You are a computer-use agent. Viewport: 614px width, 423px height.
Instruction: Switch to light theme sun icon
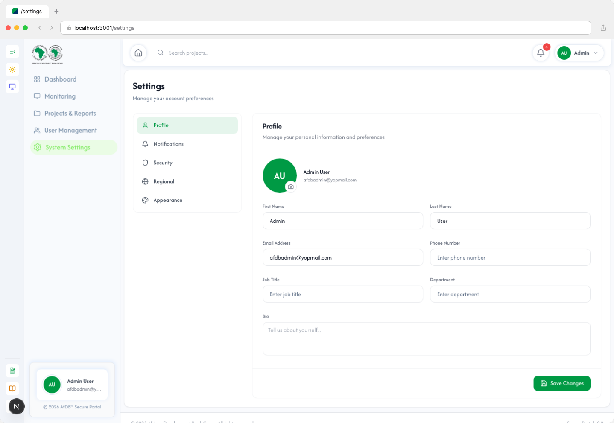coord(12,70)
